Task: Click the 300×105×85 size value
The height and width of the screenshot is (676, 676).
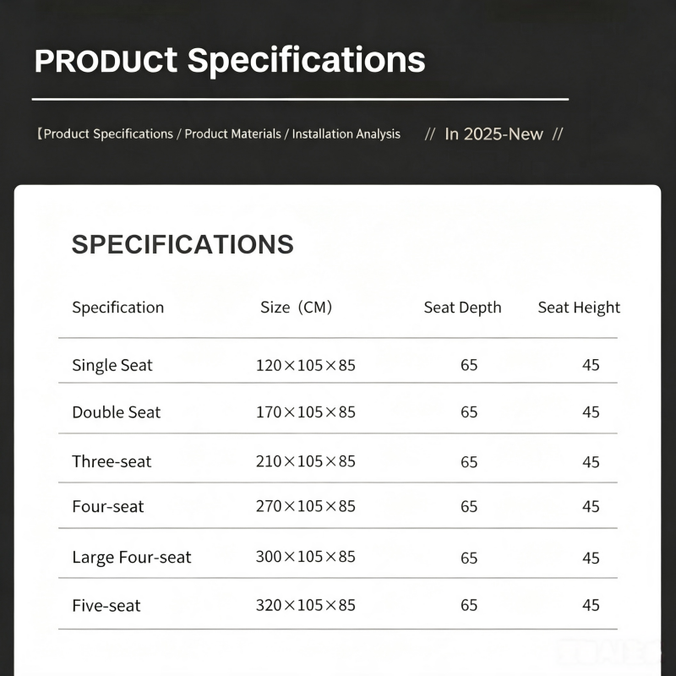Action: click(x=306, y=557)
